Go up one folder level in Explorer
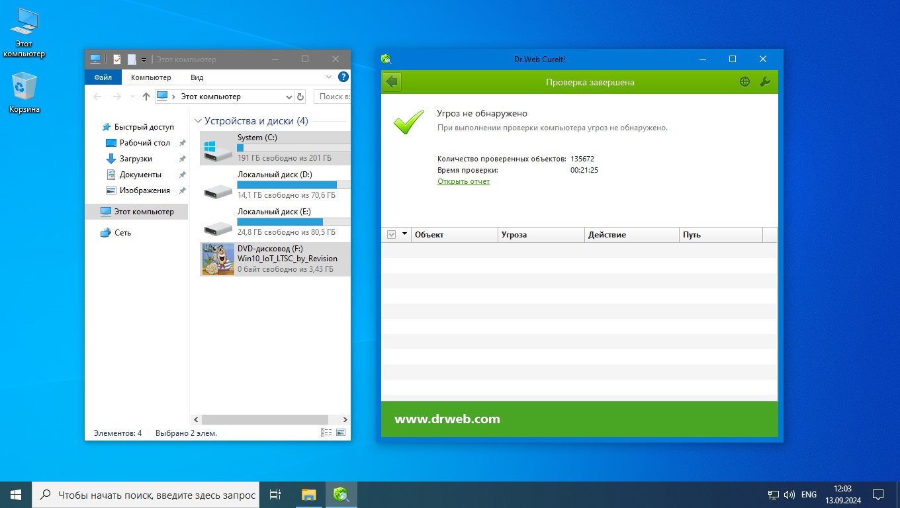 (146, 97)
